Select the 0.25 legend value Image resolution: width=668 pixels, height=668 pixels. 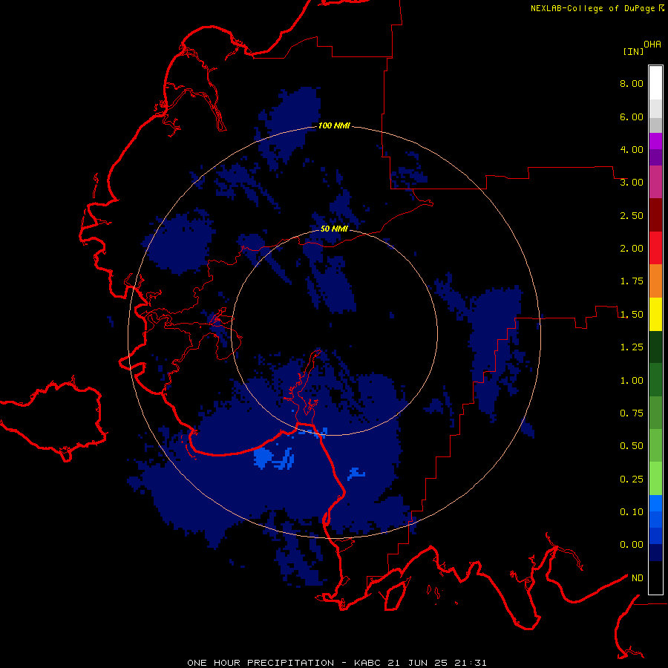pos(632,479)
